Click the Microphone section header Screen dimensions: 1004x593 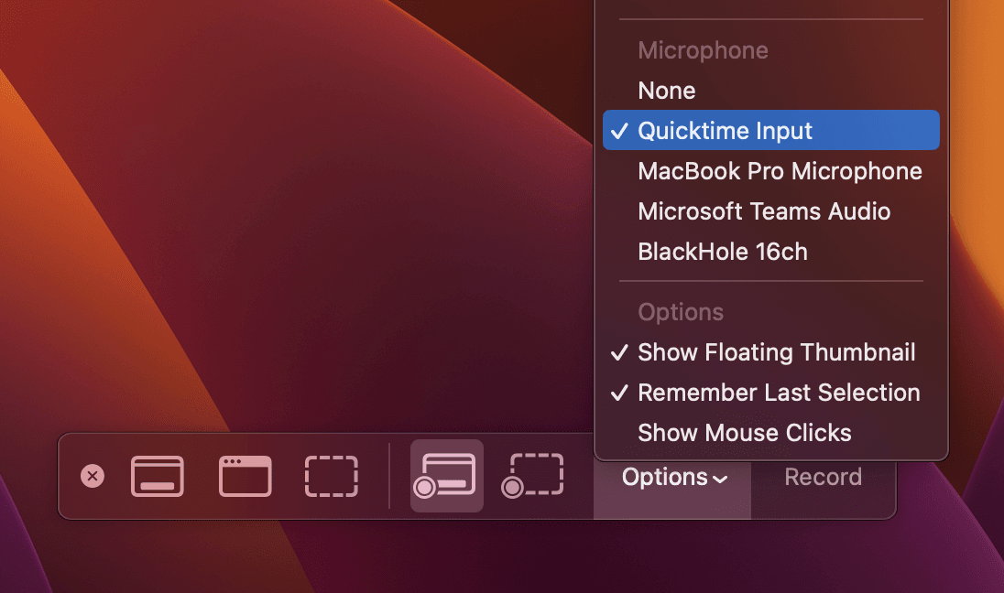703,50
